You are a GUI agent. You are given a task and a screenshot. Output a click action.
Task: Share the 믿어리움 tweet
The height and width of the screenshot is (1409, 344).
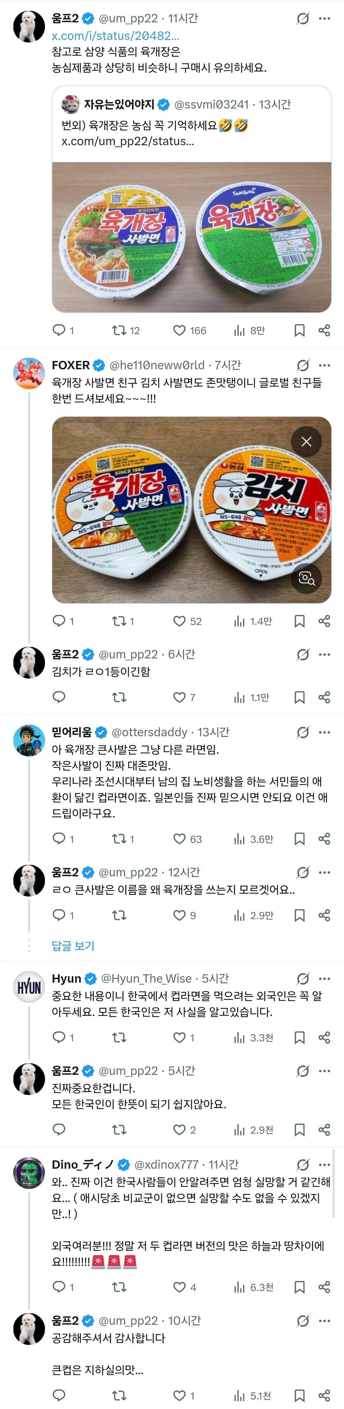pos(324,838)
